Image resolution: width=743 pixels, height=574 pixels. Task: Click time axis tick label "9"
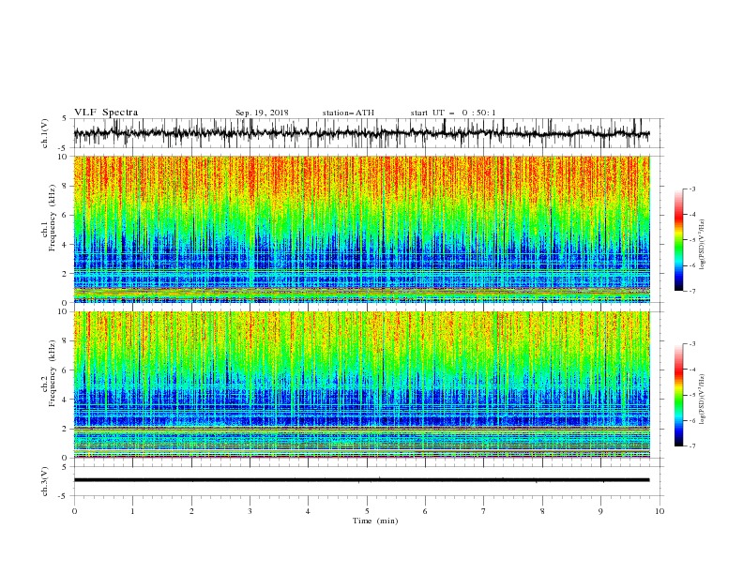pyautogui.click(x=600, y=511)
